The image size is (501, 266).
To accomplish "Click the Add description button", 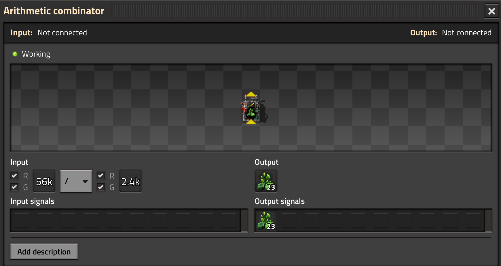I will [44, 252].
